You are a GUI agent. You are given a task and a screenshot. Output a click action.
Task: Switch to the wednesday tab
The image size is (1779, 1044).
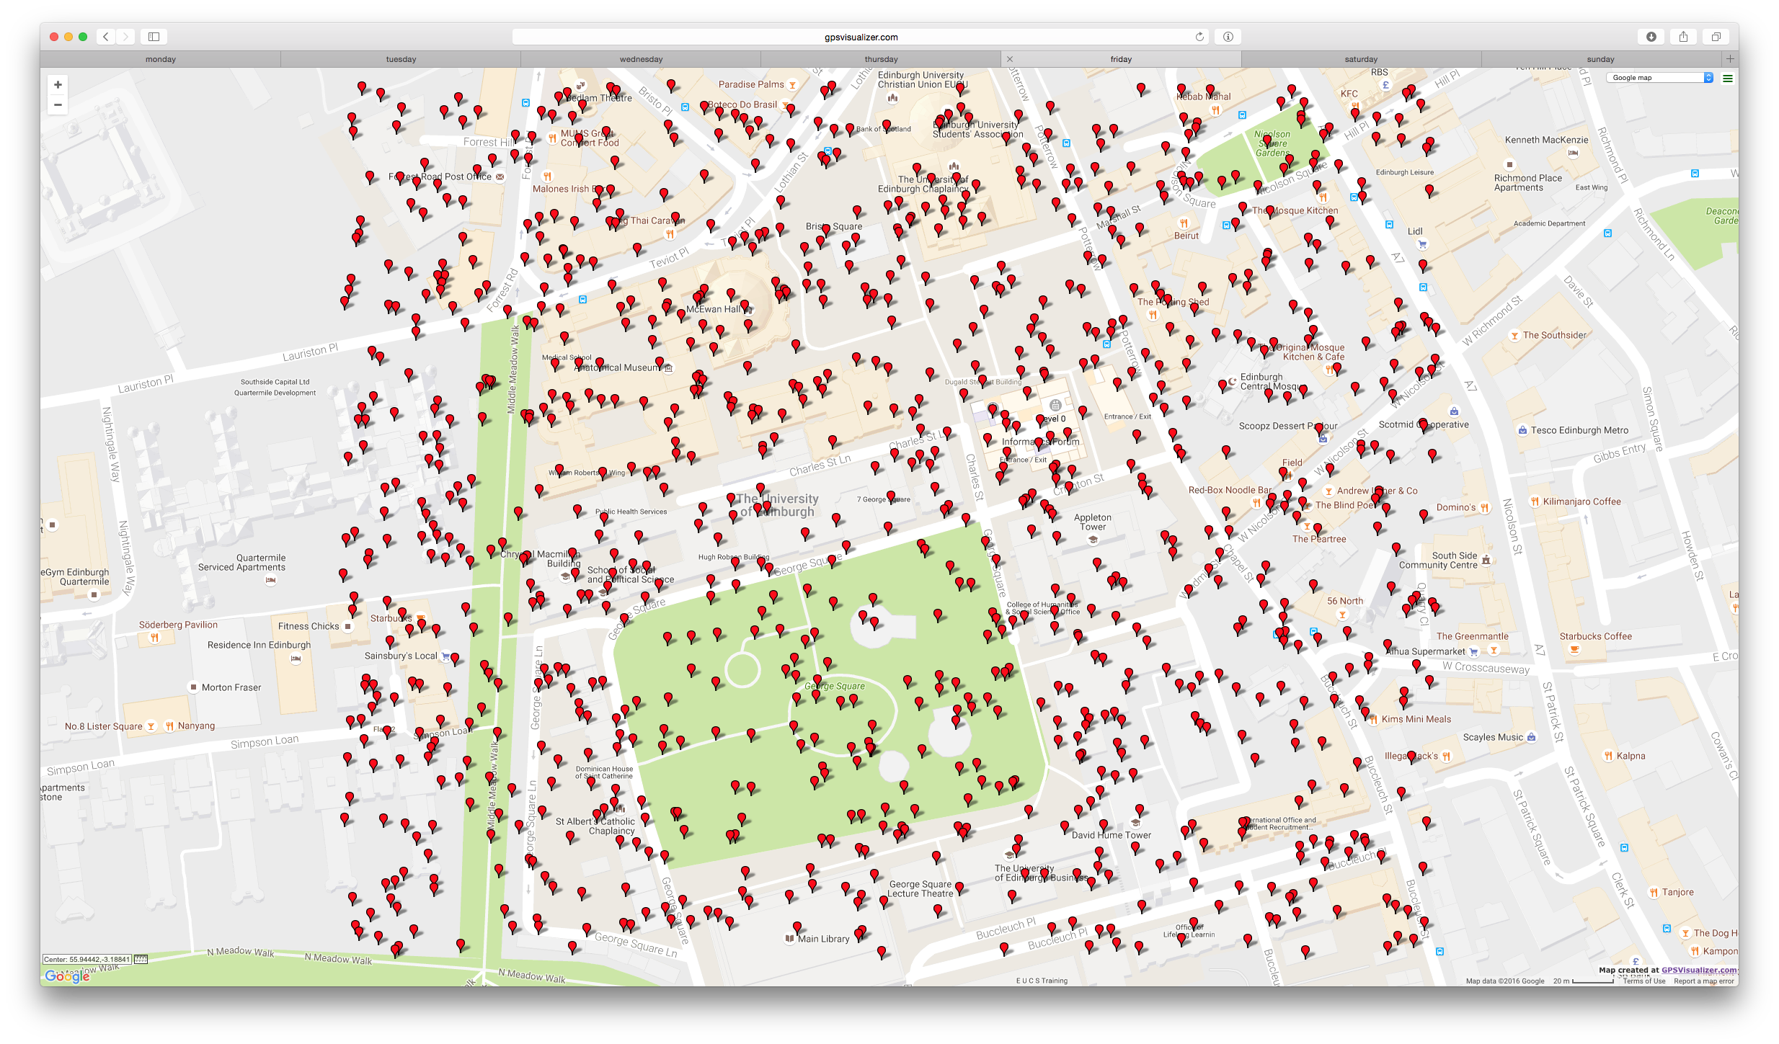(641, 59)
